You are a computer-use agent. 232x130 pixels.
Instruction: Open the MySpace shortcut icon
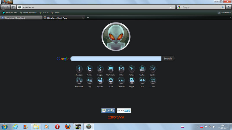point(100,81)
